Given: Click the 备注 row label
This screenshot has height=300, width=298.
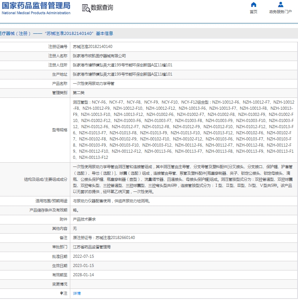Looking at the screenshot, I should [63, 237].
